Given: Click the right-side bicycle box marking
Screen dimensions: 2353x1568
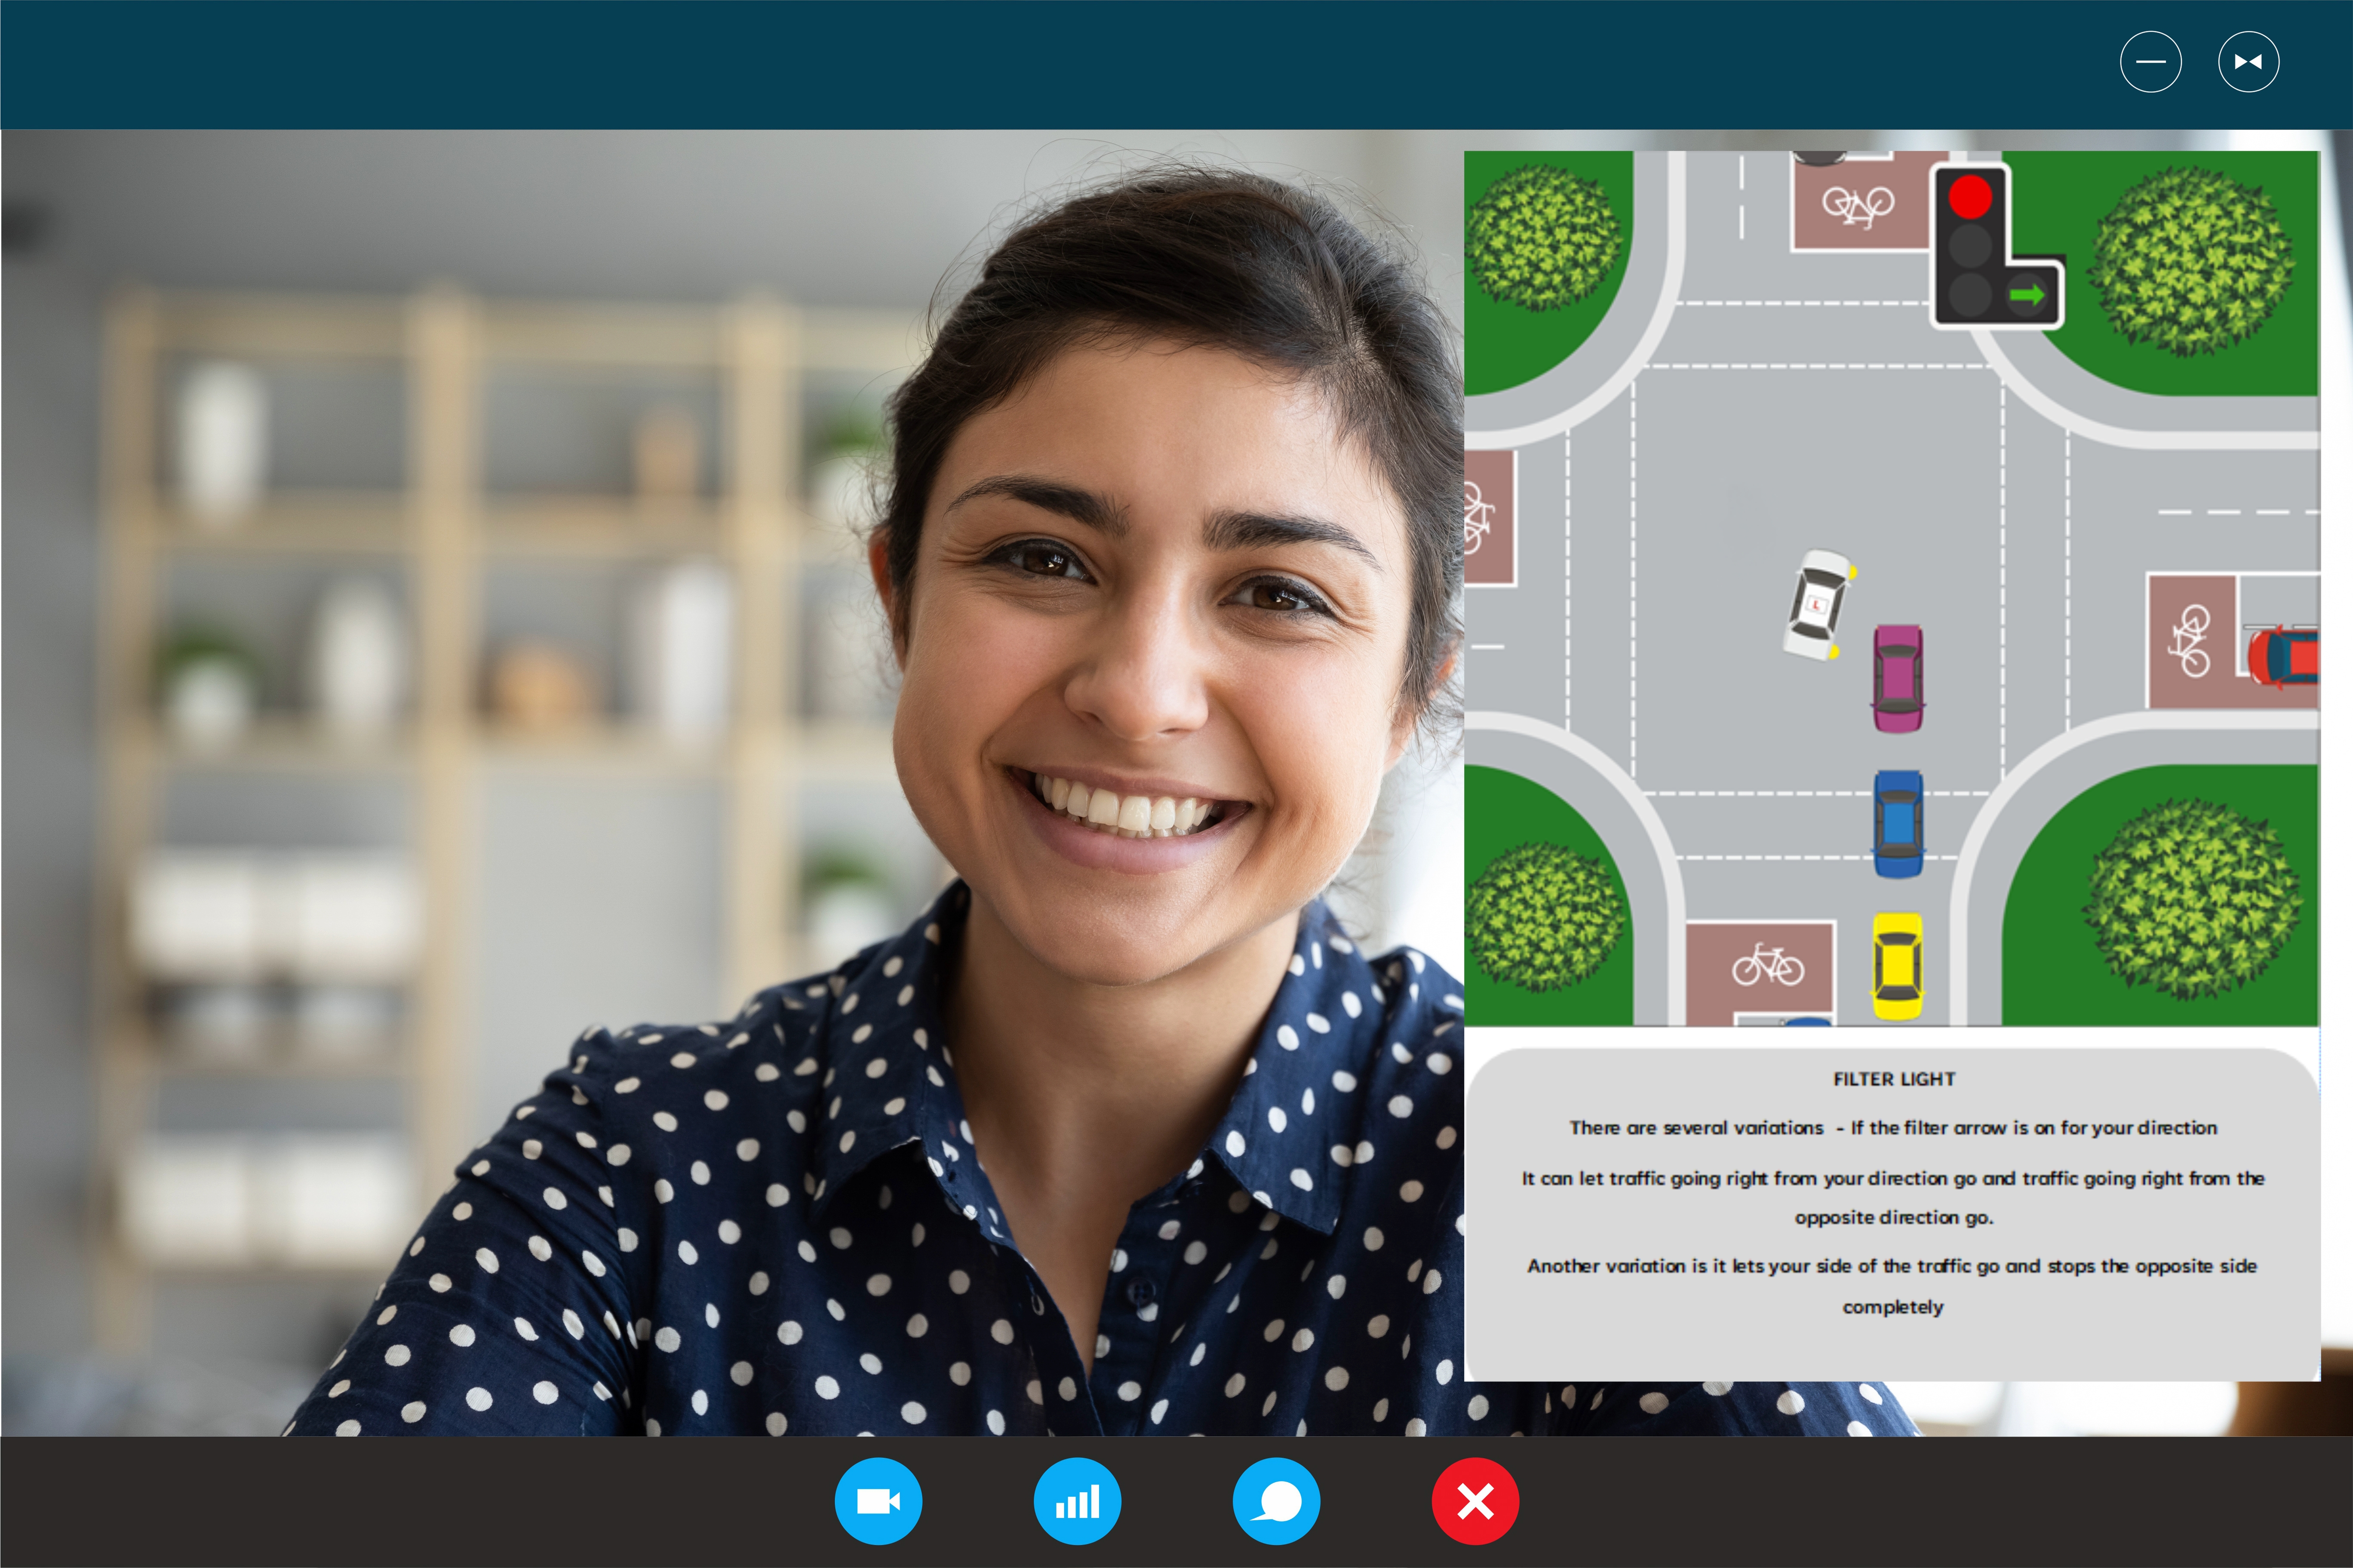Looking at the screenshot, I should 2192,641.
